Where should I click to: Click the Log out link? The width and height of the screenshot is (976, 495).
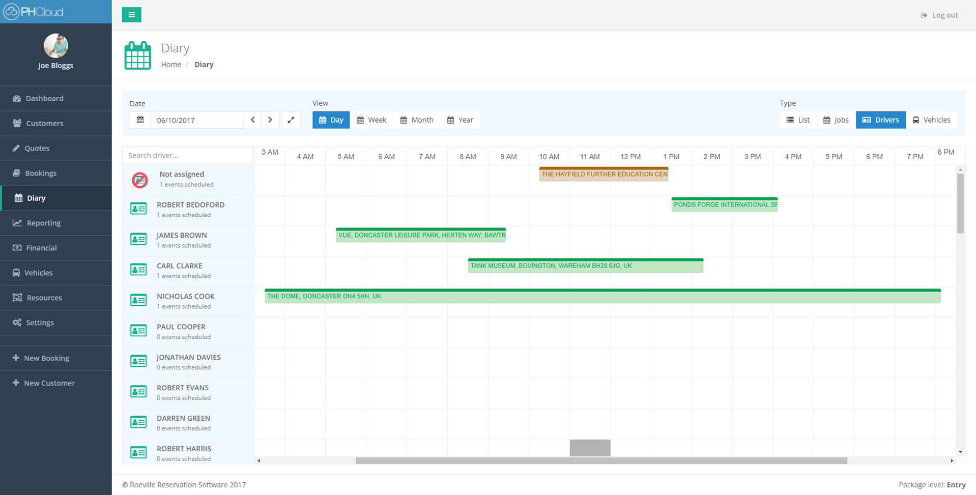click(x=939, y=15)
